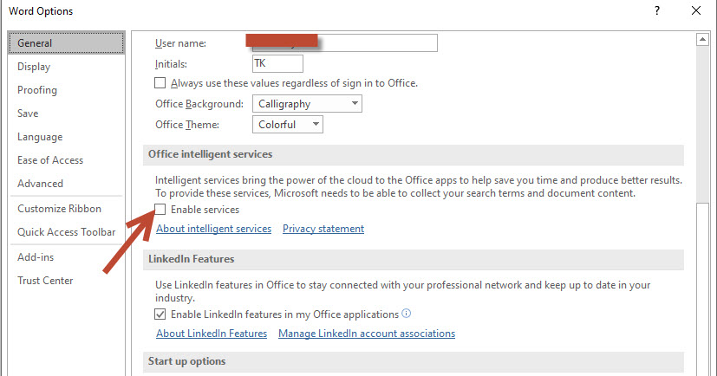The width and height of the screenshot is (717, 376).
Task: Click the User name input field
Action: click(344, 42)
